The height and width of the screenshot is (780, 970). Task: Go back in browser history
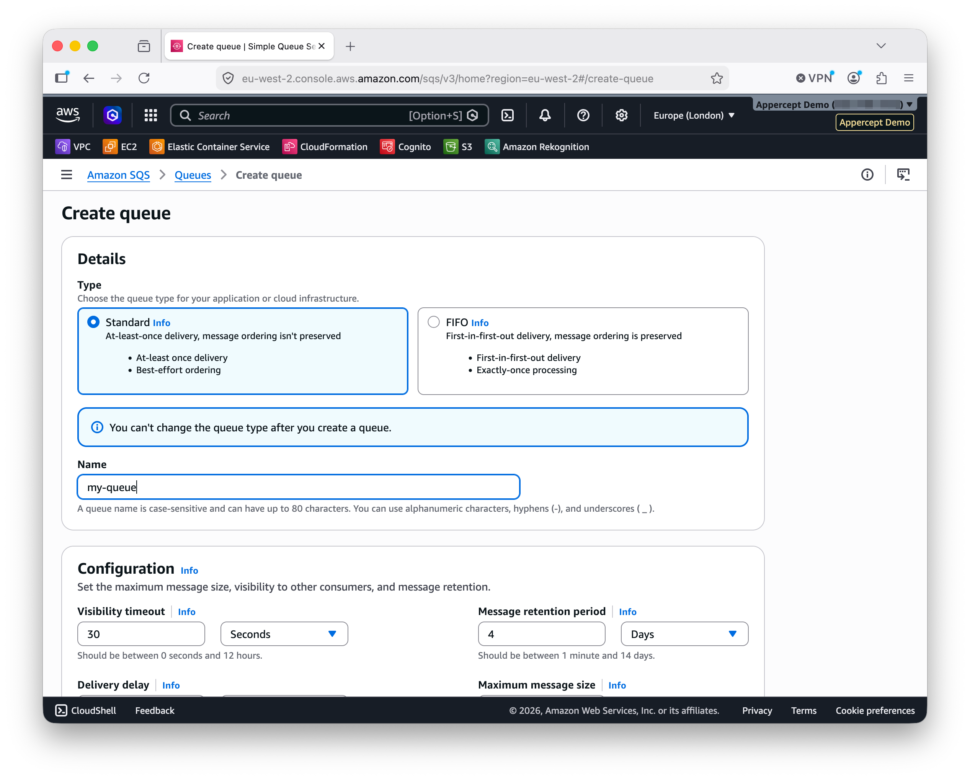pos(89,78)
